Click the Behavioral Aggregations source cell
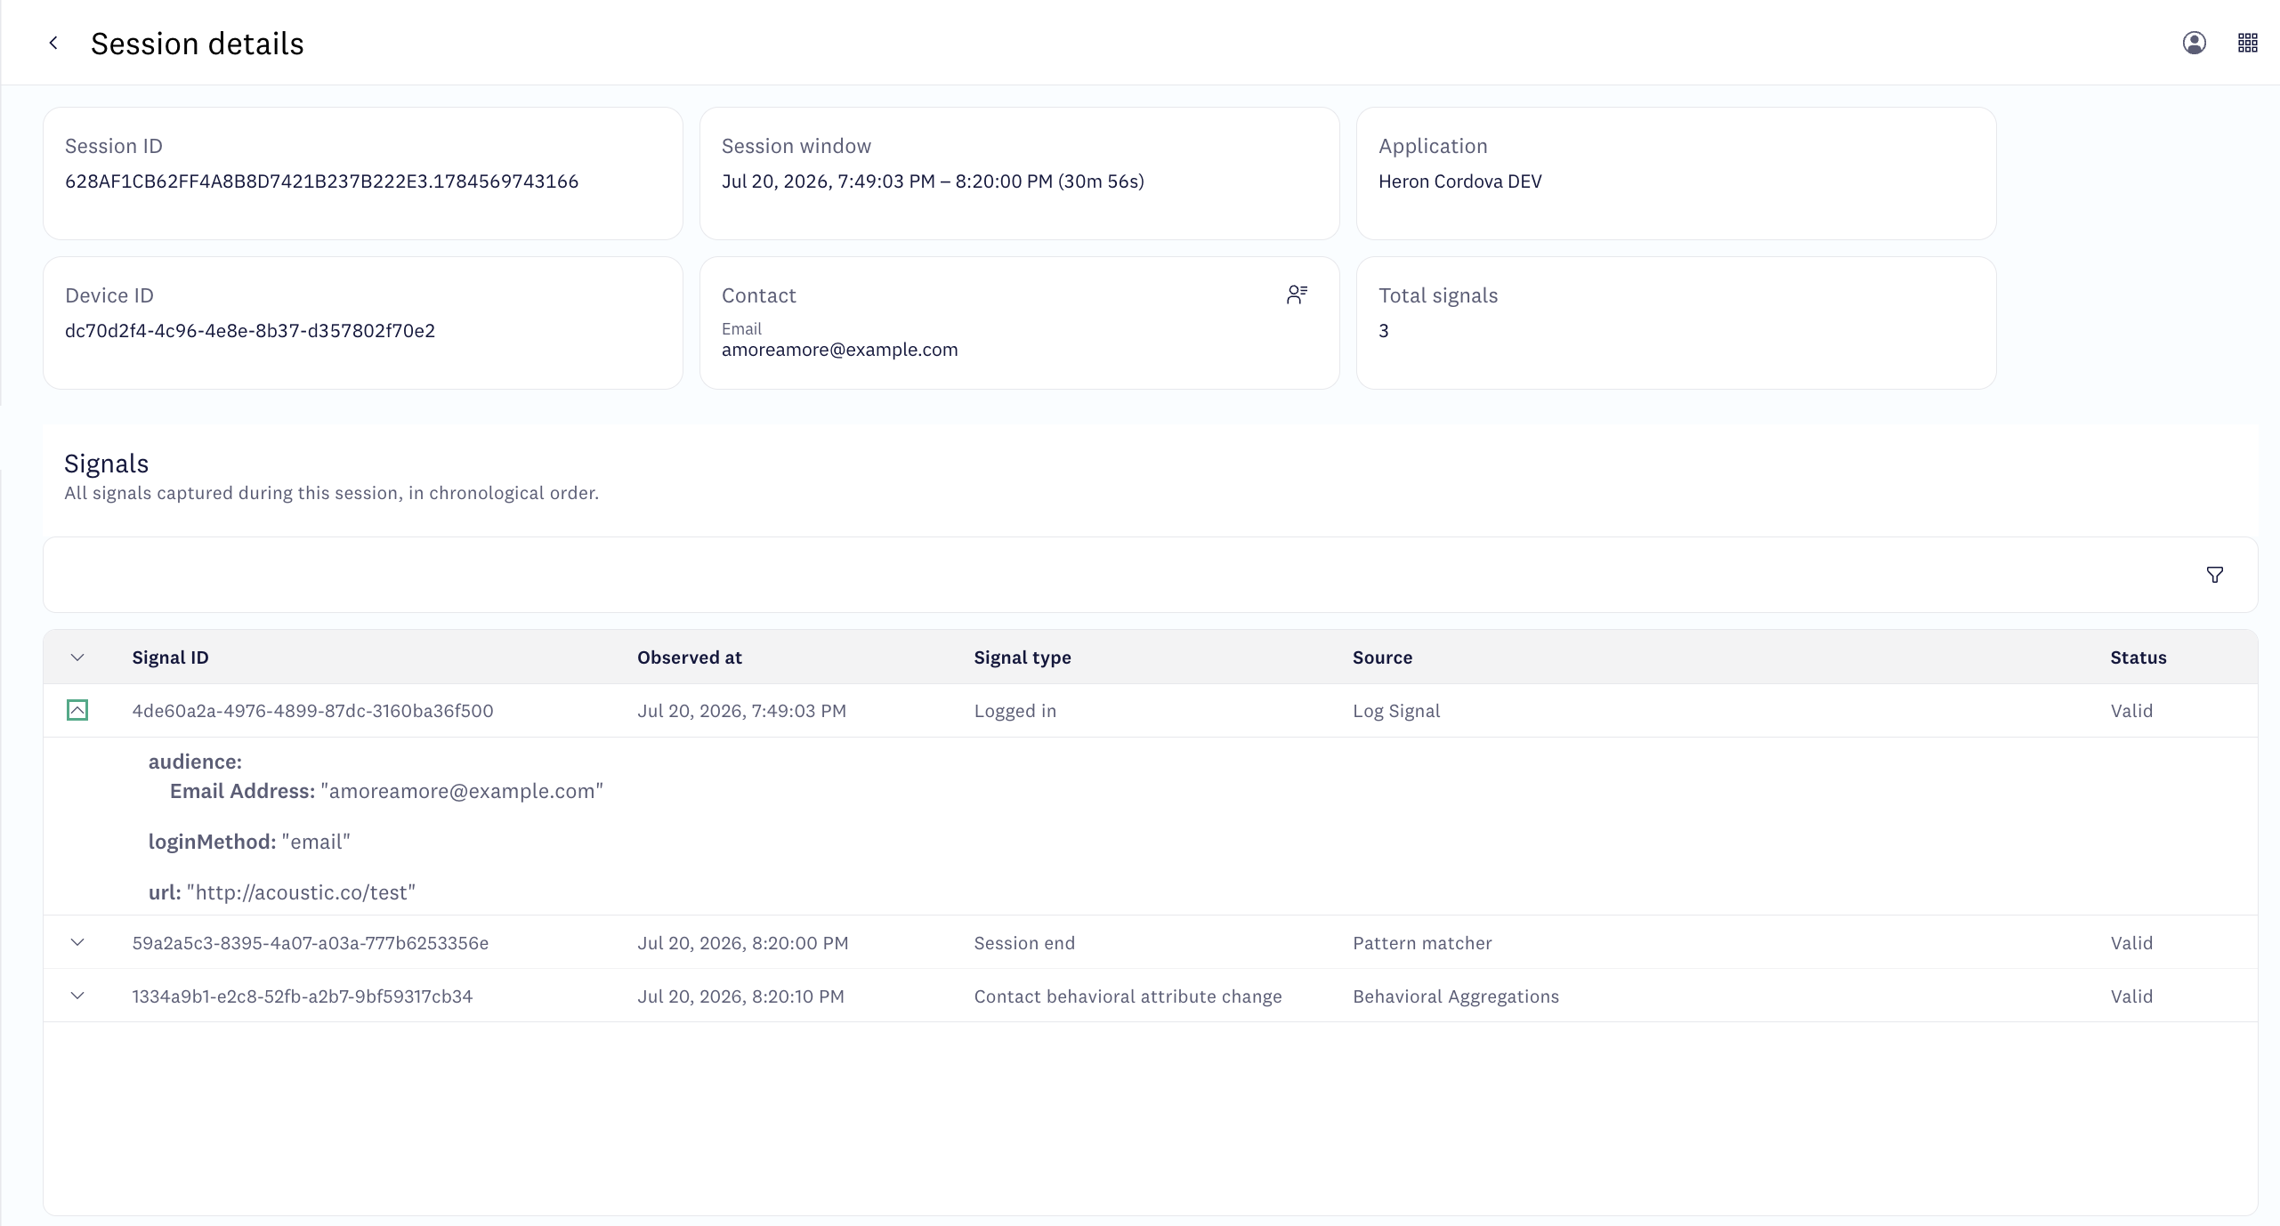This screenshot has width=2280, height=1226. click(x=1456, y=996)
